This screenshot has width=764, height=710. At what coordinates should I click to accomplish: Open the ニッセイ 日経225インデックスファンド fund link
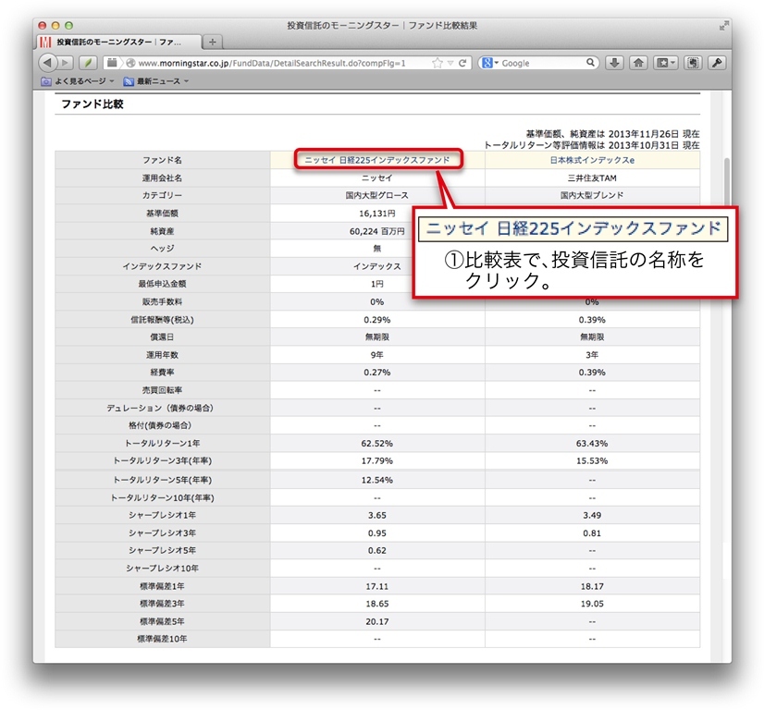pyautogui.click(x=377, y=160)
